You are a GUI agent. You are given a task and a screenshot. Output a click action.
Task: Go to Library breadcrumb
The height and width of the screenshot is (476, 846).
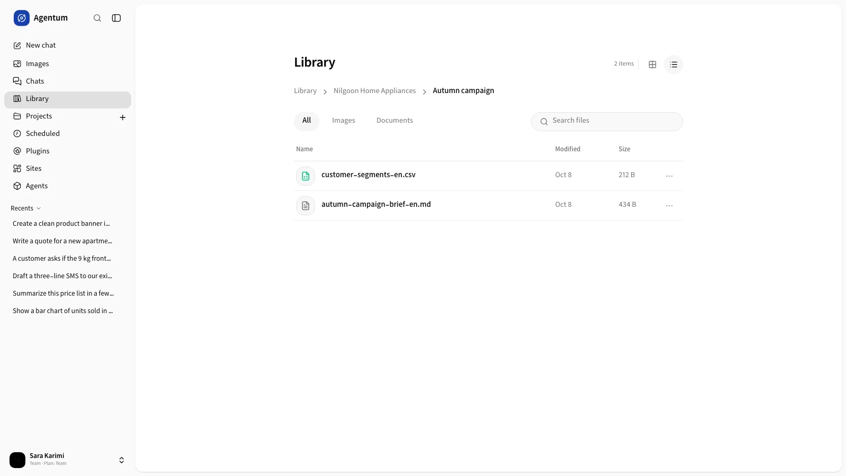tap(305, 91)
